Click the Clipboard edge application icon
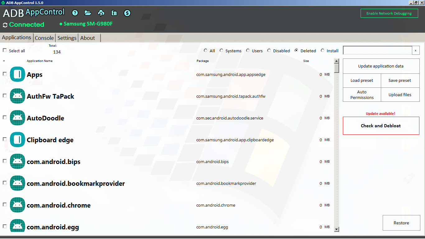Image resolution: width=425 pixels, height=239 pixels. pyautogui.click(x=17, y=140)
